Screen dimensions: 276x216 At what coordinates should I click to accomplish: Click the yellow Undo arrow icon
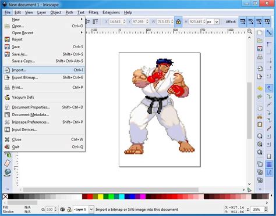pos(260,88)
